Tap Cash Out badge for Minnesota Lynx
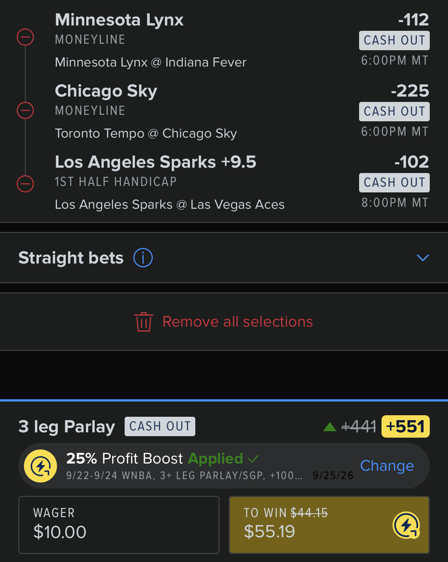 click(x=394, y=40)
